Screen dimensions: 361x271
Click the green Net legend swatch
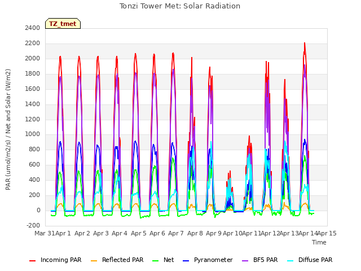(x=156, y=261)
